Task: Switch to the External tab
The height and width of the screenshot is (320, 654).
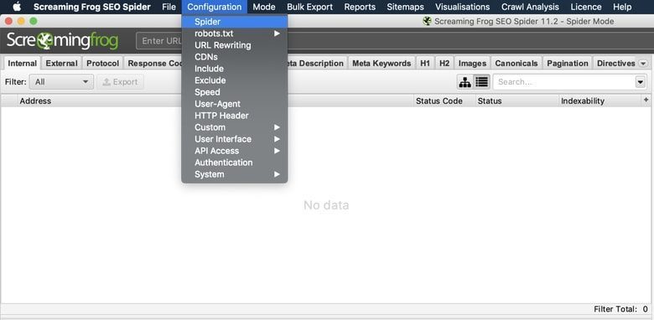Action: (x=61, y=64)
